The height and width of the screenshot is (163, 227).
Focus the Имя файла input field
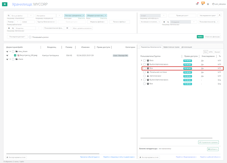[x=46, y=15]
